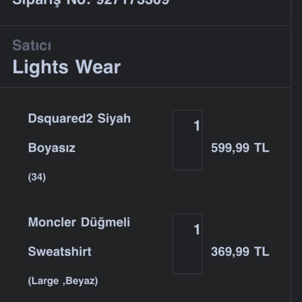Click quantity number 1 beside Moncler
Screen dimensions: 302x302
[x=197, y=230]
